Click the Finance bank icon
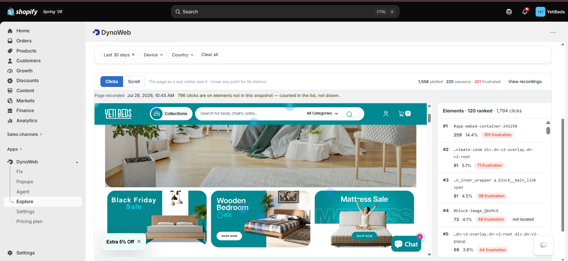568x261 pixels. tap(10, 111)
